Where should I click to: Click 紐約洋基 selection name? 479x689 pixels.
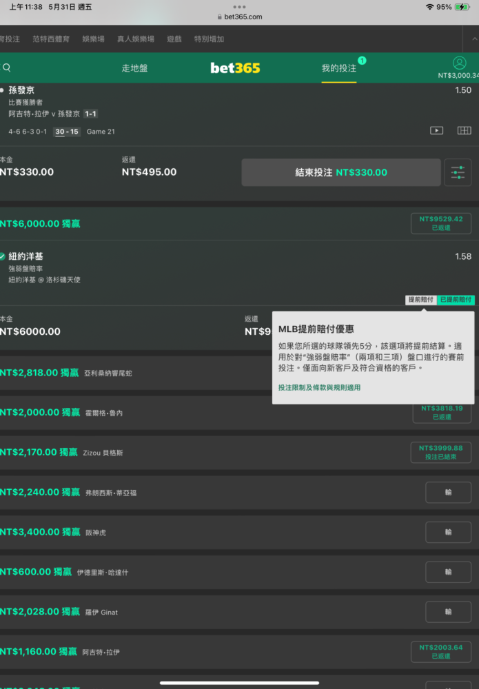point(26,256)
